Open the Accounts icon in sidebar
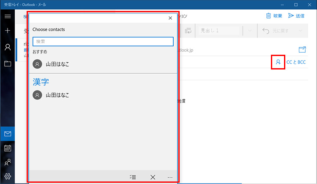The width and height of the screenshot is (317, 184). [x=7, y=47]
